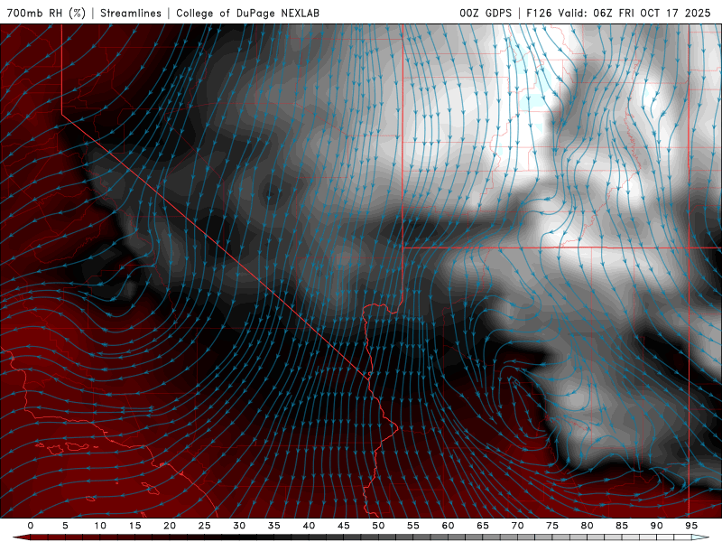Select the "30" colorbar scale value
This screenshot has width=722, height=542.
pos(239,526)
